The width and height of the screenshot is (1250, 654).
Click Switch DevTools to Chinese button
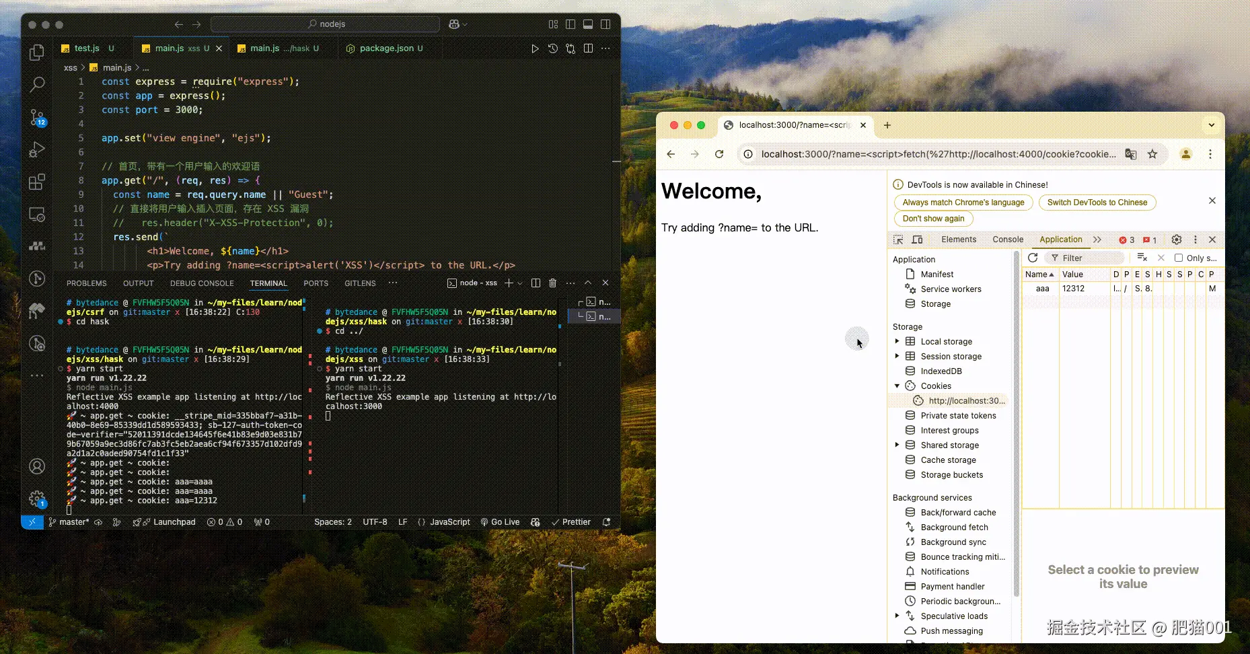pos(1097,203)
